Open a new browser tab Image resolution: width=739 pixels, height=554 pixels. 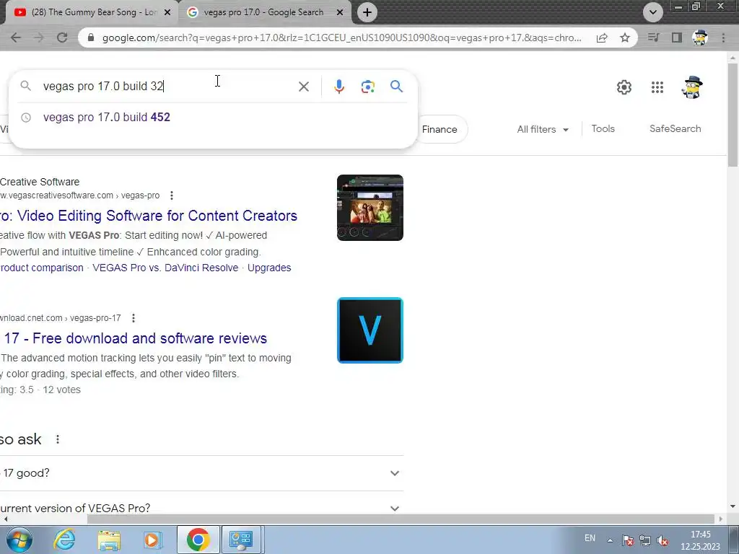pyautogui.click(x=367, y=12)
